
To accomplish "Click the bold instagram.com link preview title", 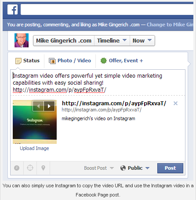I will [x=114, y=104].
